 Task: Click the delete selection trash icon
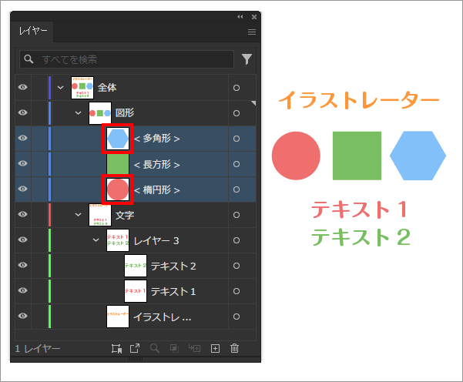[x=234, y=348]
